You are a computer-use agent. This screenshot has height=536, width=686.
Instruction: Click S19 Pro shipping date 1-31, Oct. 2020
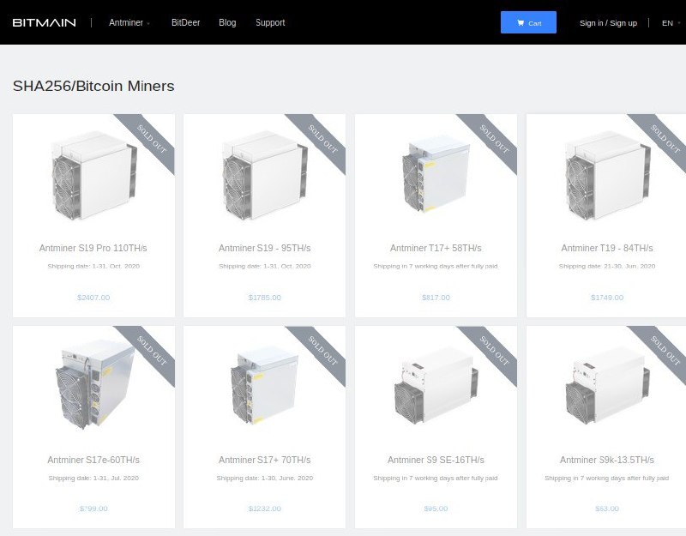(93, 266)
